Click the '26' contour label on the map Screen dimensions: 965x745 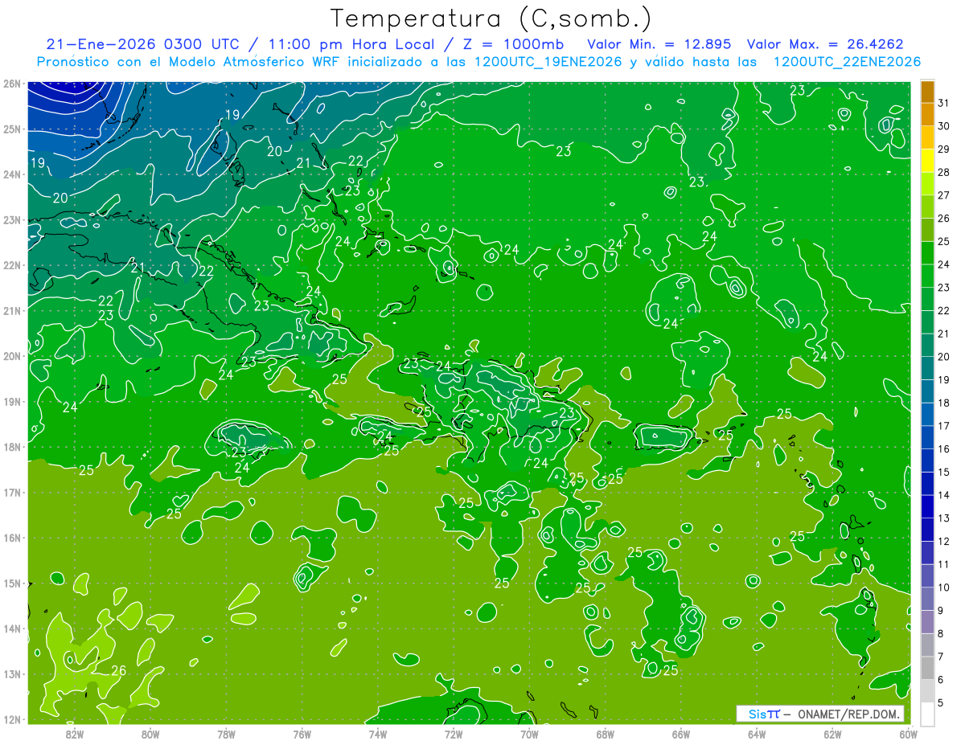click(x=119, y=670)
